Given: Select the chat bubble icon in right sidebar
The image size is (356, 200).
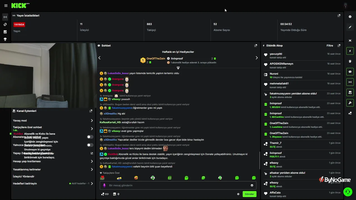Looking at the screenshot, I should [350, 72].
